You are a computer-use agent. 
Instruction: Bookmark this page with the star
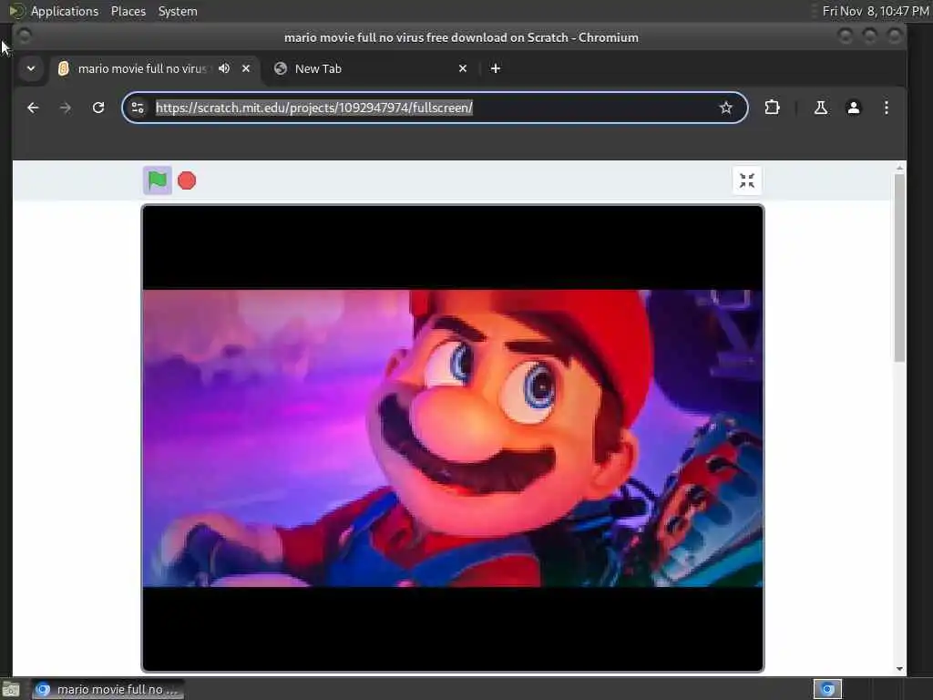click(x=725, y=108)
